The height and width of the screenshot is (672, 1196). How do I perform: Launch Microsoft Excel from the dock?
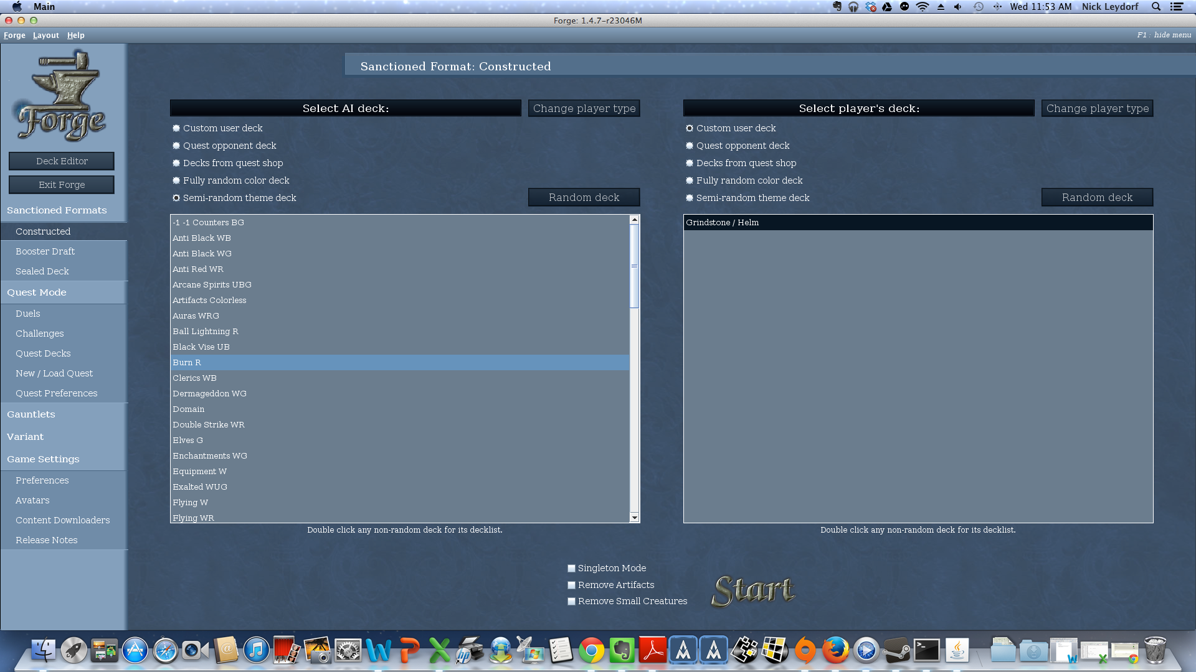coord(439,650)
